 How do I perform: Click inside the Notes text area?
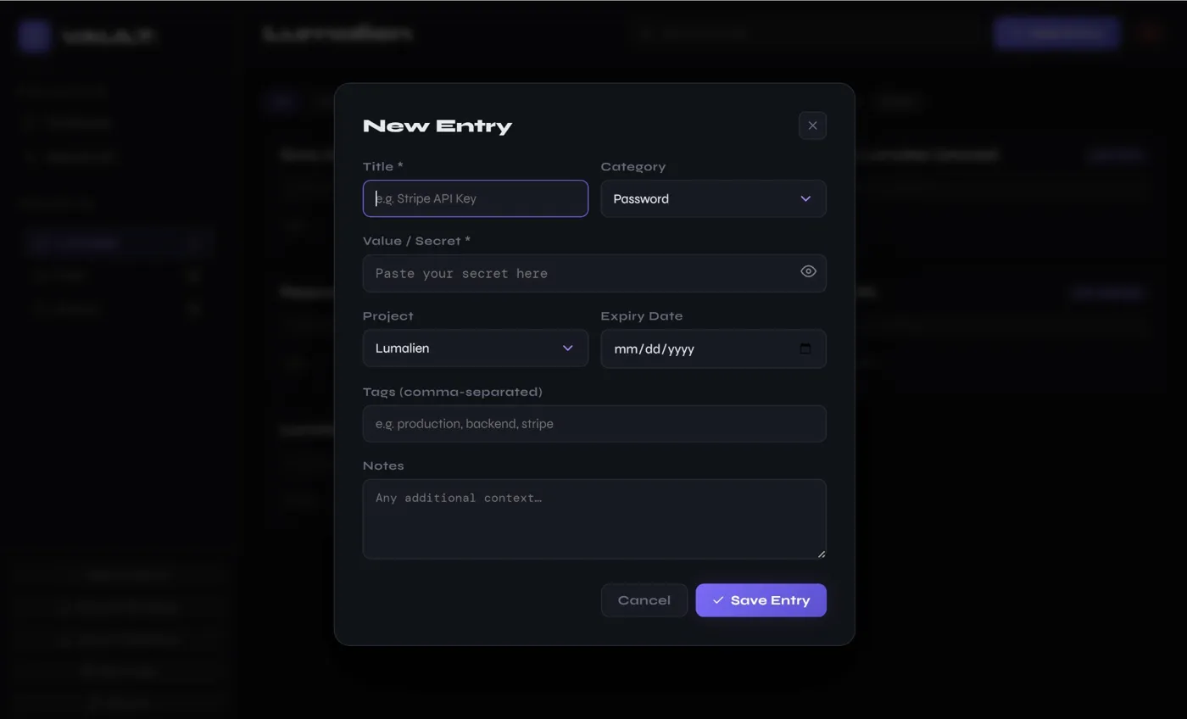point(593,519)
